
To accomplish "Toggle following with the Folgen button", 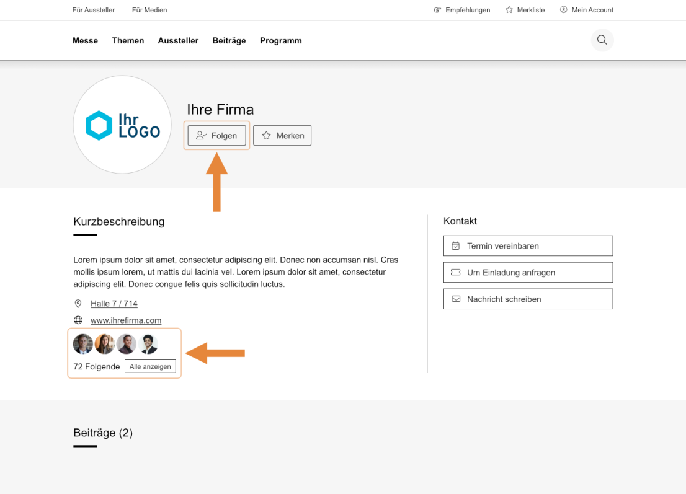I will pyautogui.click(x=216, y=135).
